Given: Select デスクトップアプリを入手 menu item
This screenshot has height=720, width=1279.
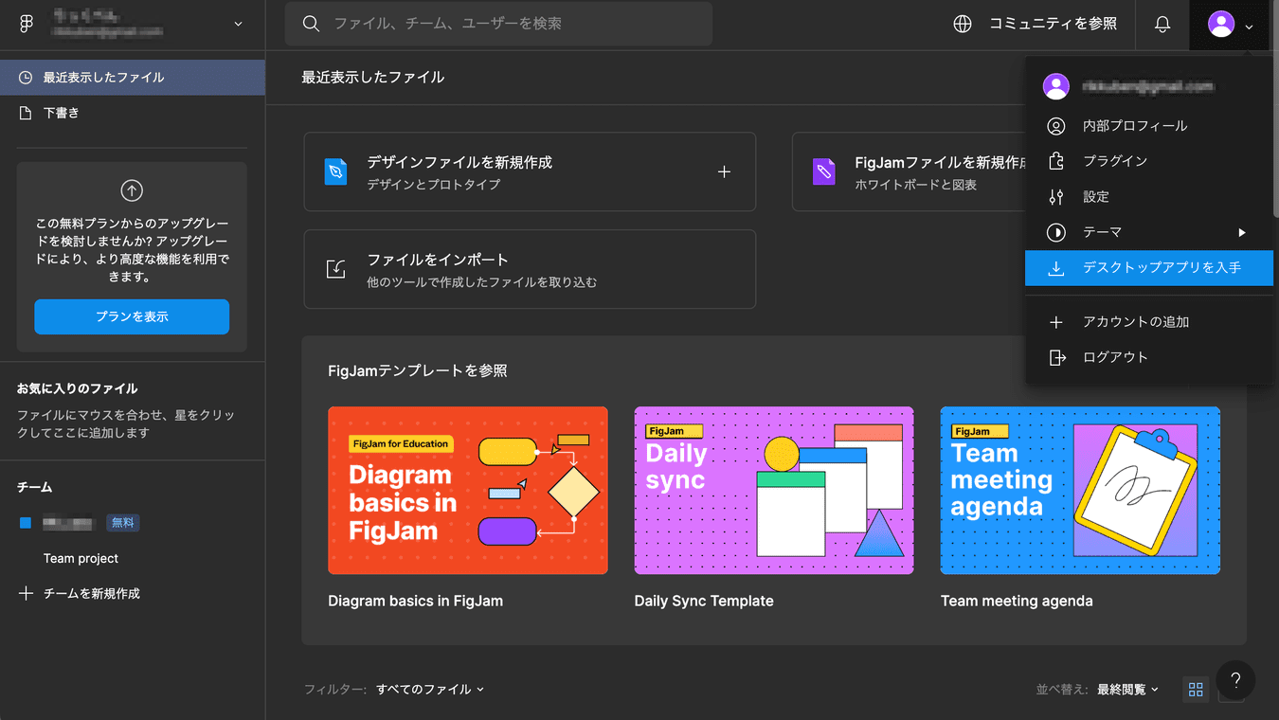Looking at the screenshot, I should (x=1148, y=268).
